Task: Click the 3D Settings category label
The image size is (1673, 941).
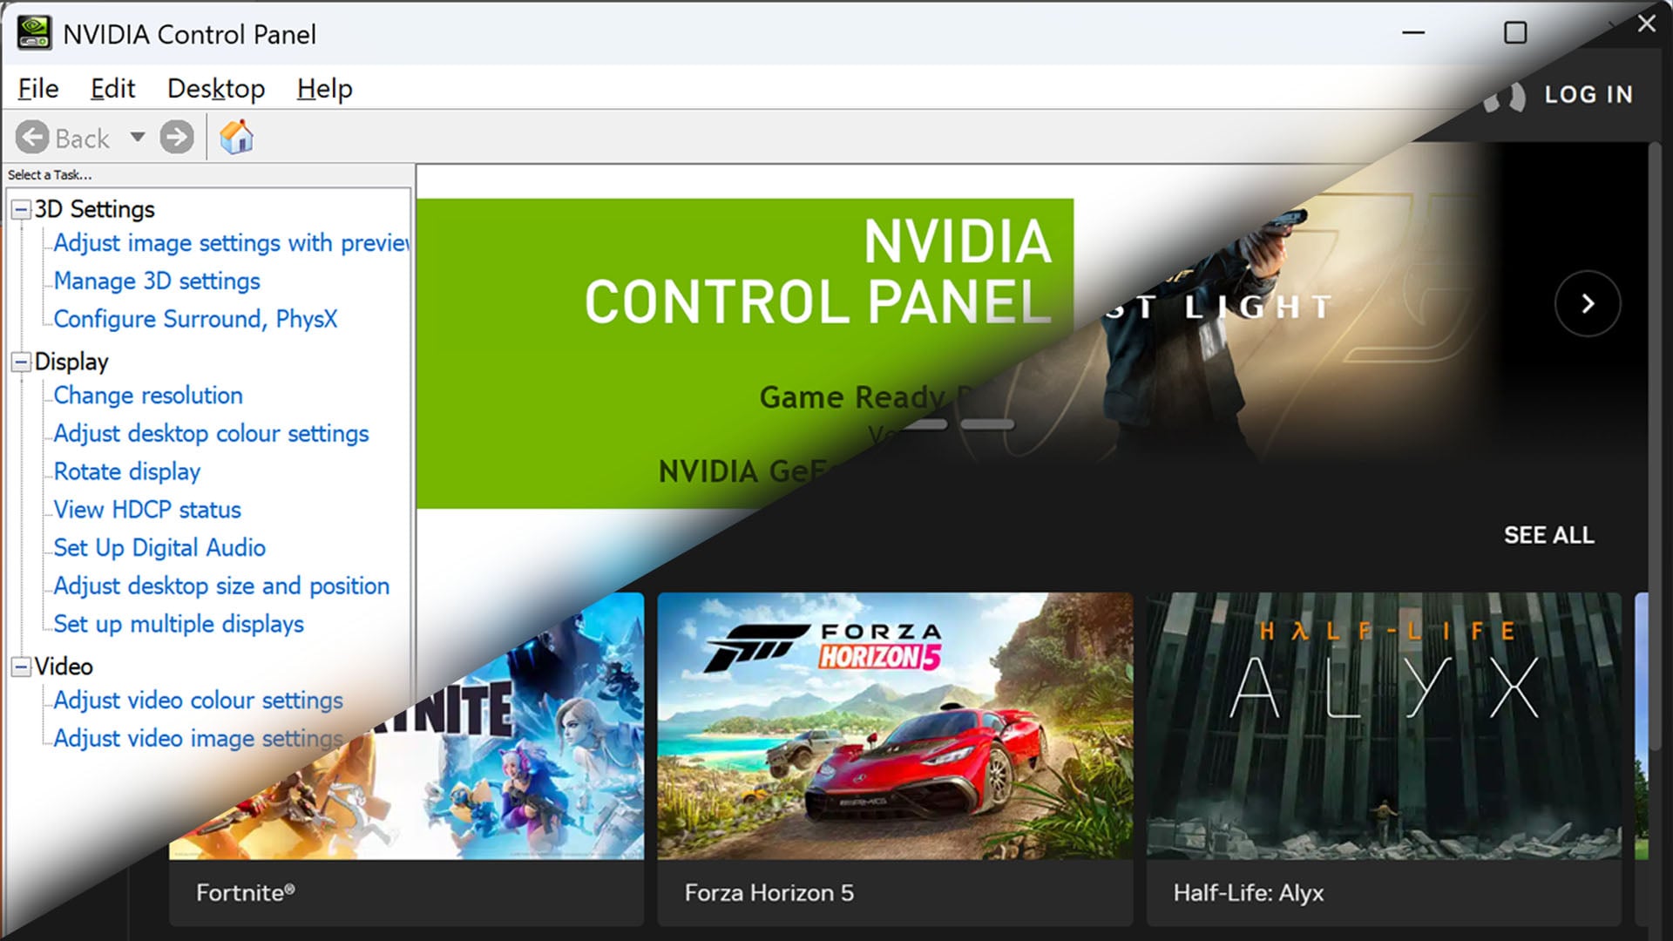Action: [94, 210]
